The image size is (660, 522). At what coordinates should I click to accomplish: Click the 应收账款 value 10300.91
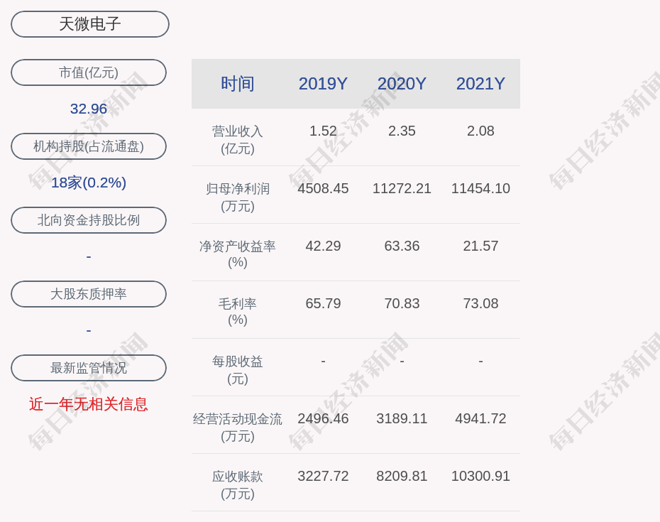point(480,476)
